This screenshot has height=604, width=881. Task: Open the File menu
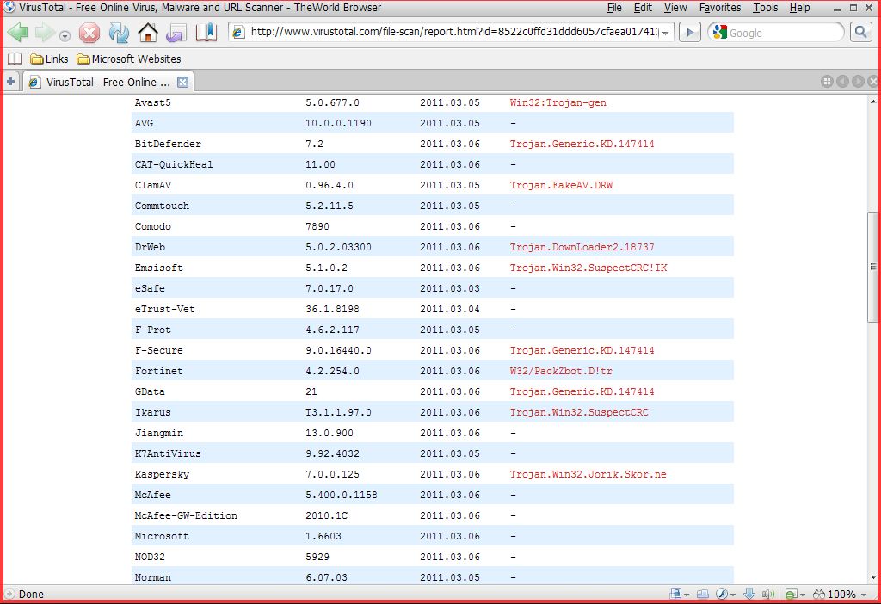614,7
